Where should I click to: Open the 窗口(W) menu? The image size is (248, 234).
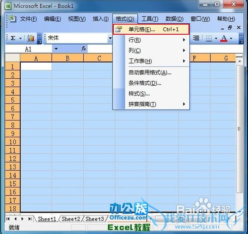pyautogui.click(x=200, y=19)
